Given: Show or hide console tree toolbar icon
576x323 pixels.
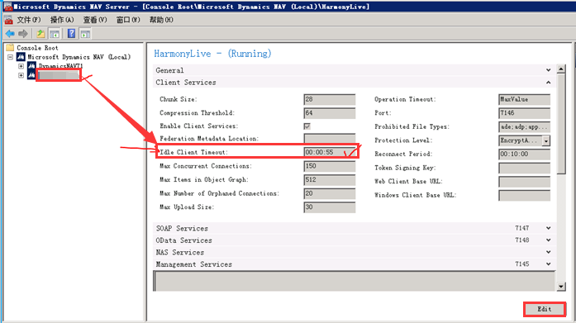Looking at the screenshot, I should pyautogui.click(x=55, y=34).
